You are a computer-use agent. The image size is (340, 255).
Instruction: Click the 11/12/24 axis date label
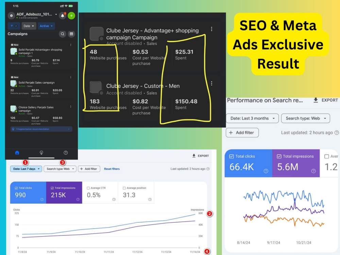coord(137,252)
